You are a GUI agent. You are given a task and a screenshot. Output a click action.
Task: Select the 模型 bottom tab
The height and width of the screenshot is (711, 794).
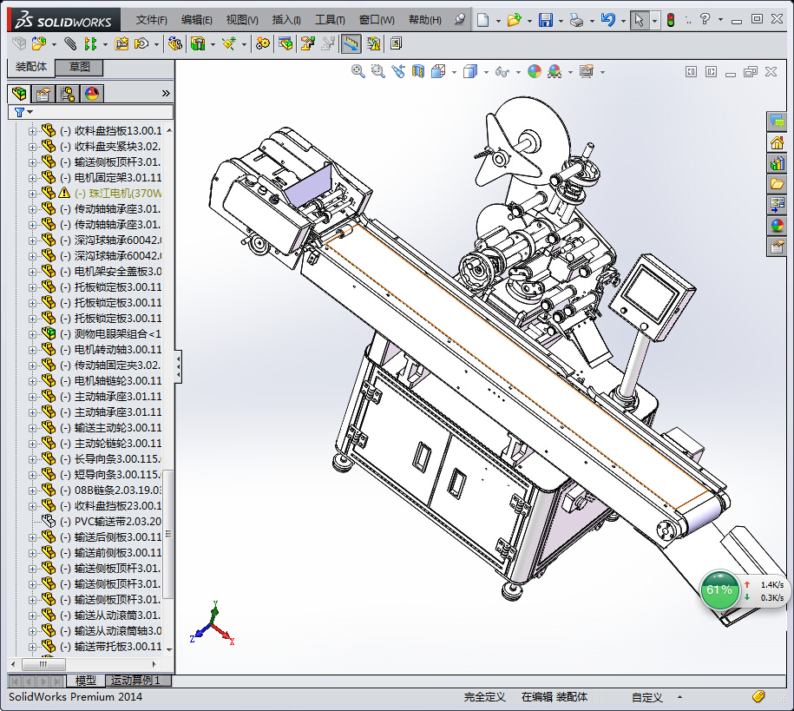tap(86, 681)
